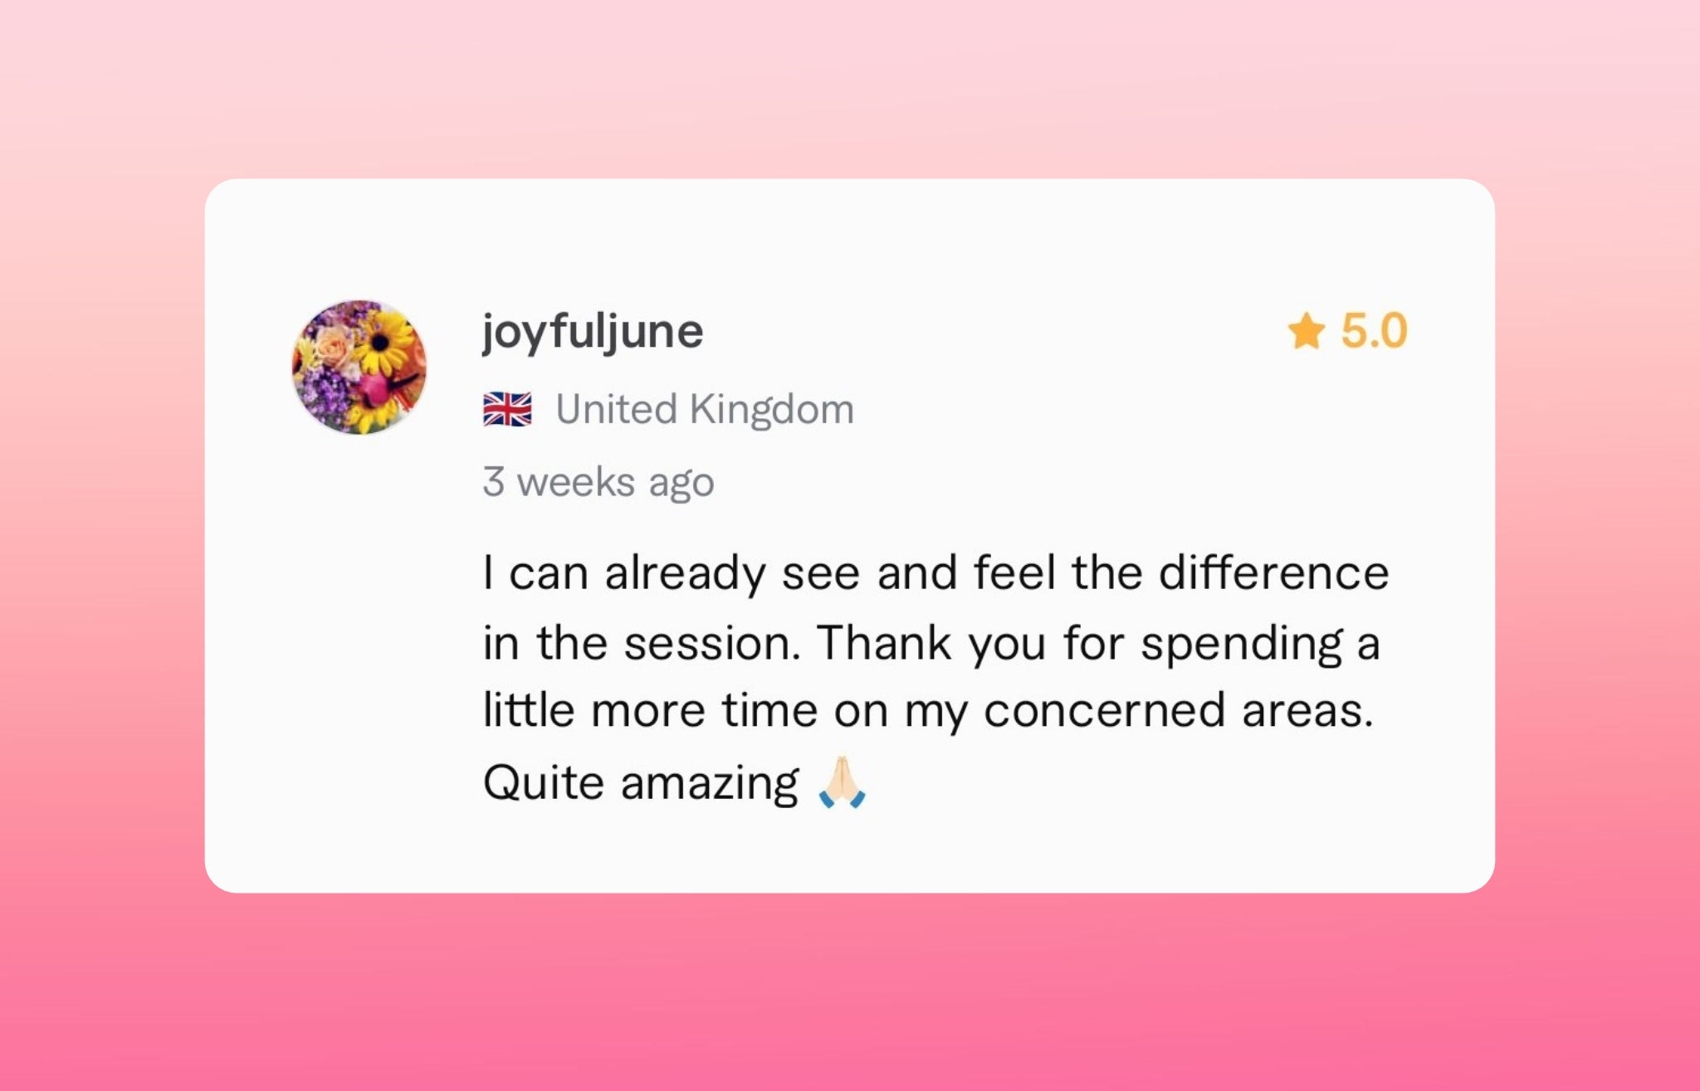The height and width of the screenshot is (1091, 1700).
Task: Click the phrase "concerned areas"
Action: 1179,711
